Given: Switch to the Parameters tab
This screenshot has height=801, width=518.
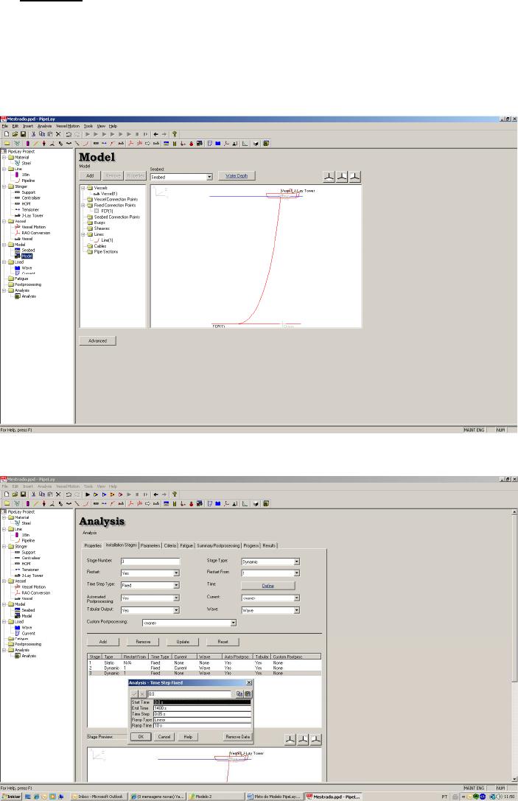Looking at the screenshot, I should (150, 545).
